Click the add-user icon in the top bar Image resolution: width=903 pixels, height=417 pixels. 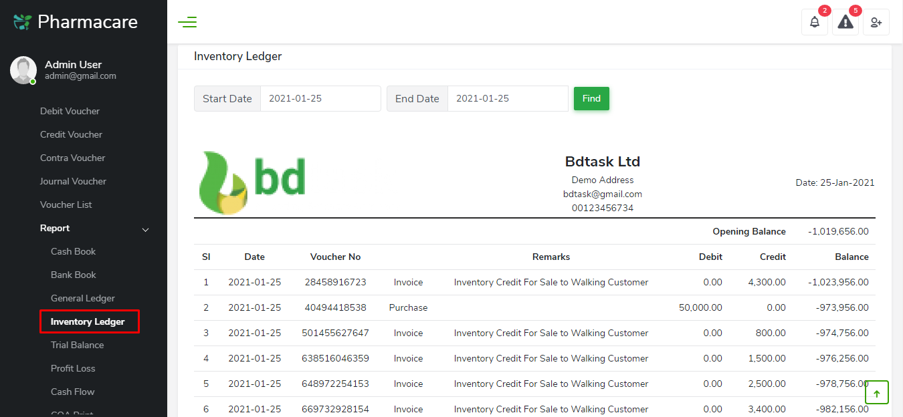[x=876, y=22]
